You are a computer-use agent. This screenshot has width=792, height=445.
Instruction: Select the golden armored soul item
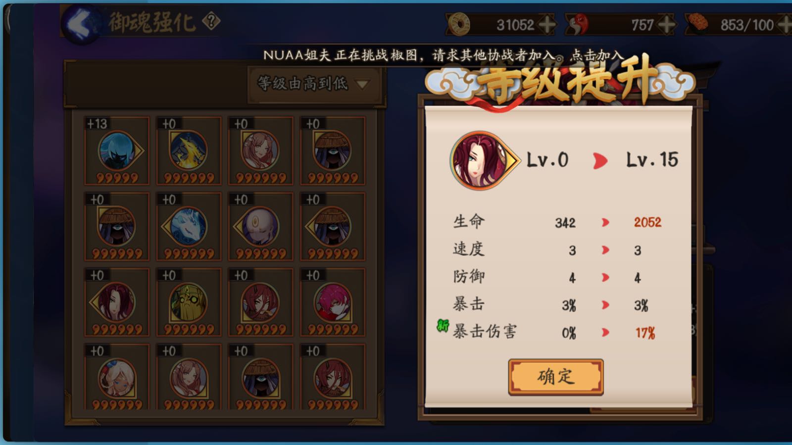click(189, 302)
